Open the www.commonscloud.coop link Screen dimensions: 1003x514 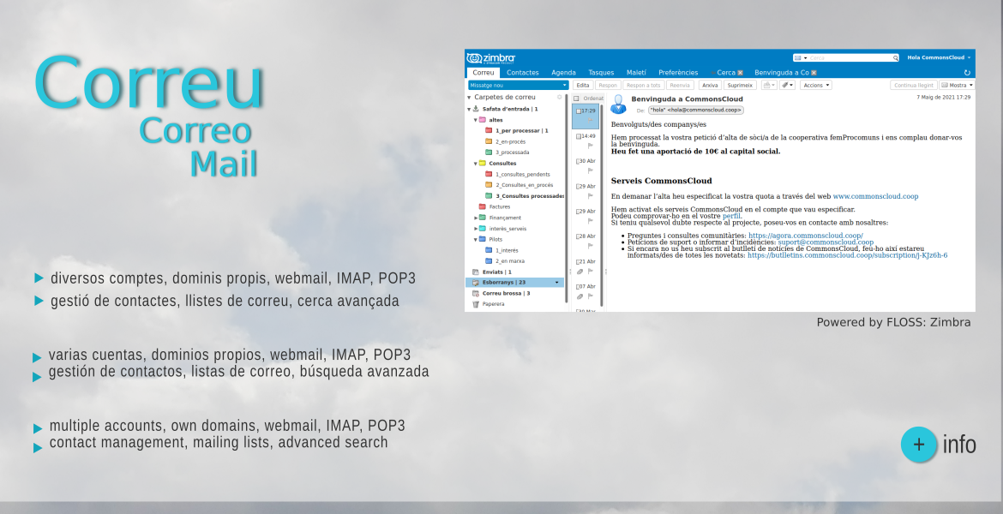coord(876,196)
